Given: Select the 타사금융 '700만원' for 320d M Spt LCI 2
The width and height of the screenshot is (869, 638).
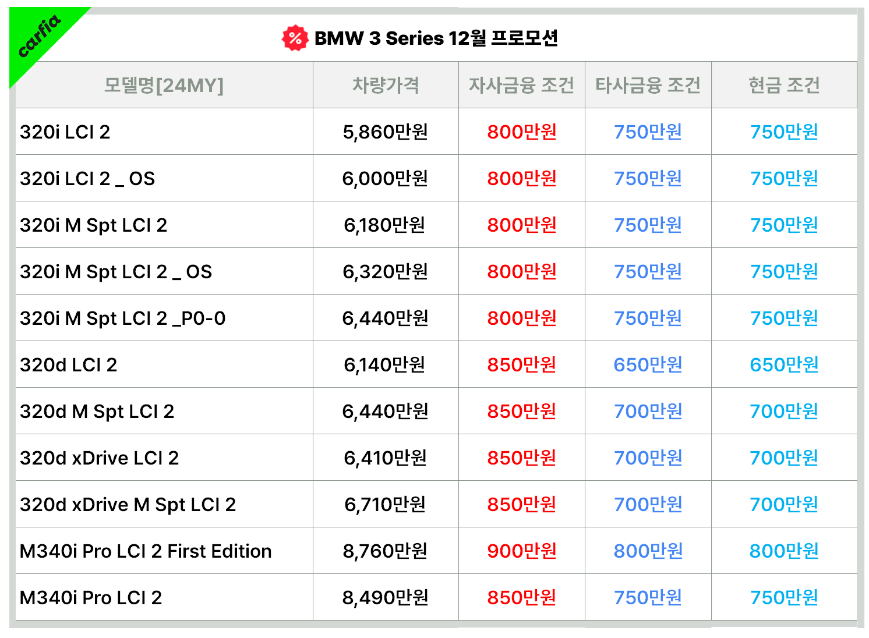Looking at the screenshot, I should tap(648, 412).
